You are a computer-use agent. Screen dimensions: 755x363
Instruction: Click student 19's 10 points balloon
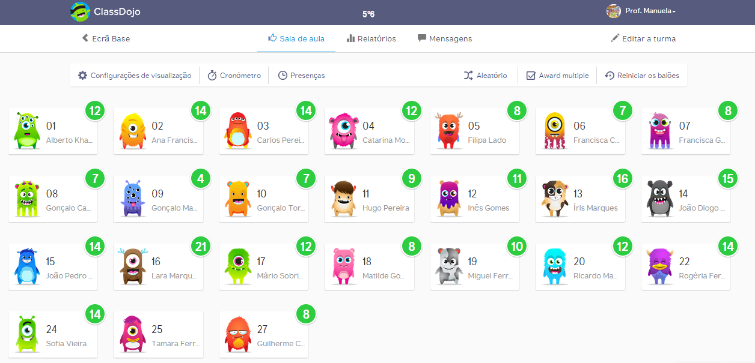coord(517,246)
